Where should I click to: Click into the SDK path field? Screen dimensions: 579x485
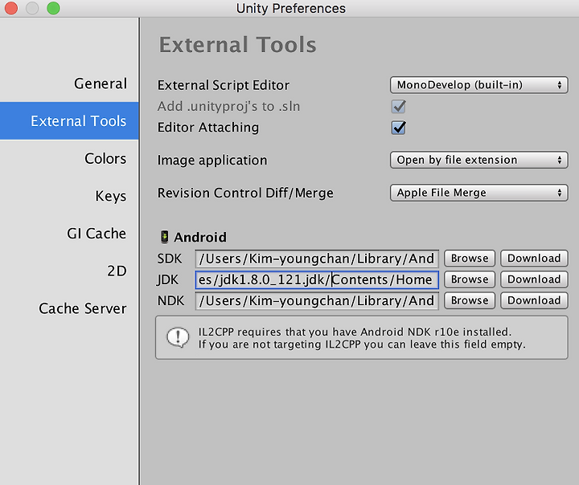[x=317, y=259]
